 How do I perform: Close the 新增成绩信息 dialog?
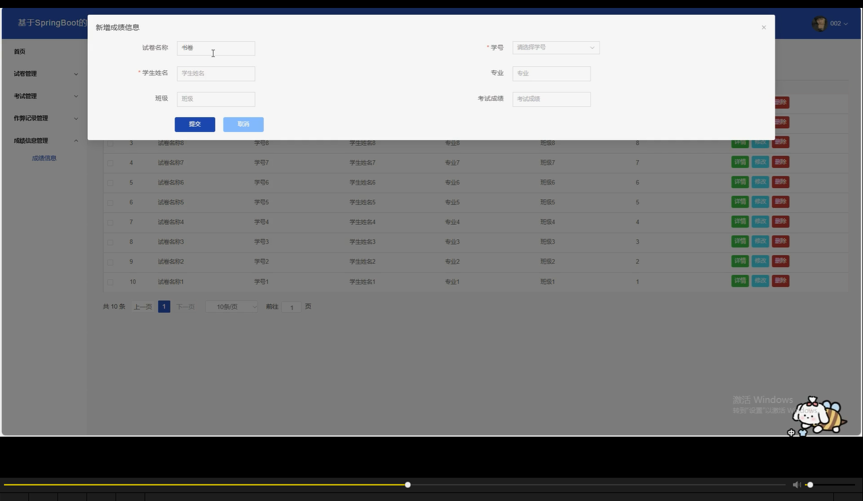764,27
